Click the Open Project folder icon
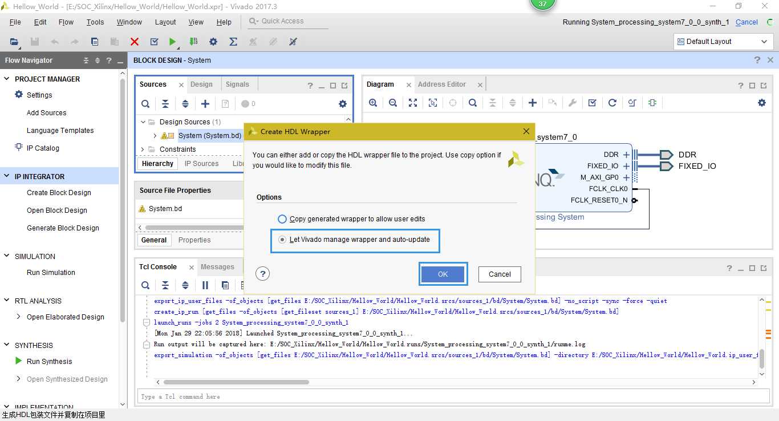The image size is (779, 421). click(x=14, y=42)
